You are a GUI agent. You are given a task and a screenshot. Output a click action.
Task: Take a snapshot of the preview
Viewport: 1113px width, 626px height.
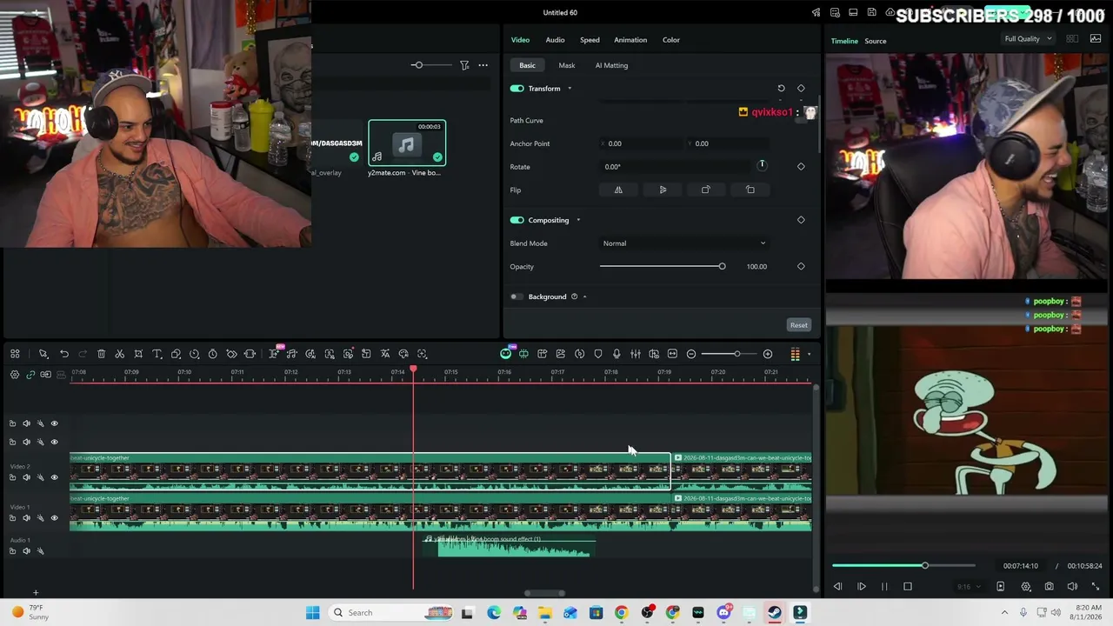click(x=1050, y=587)
